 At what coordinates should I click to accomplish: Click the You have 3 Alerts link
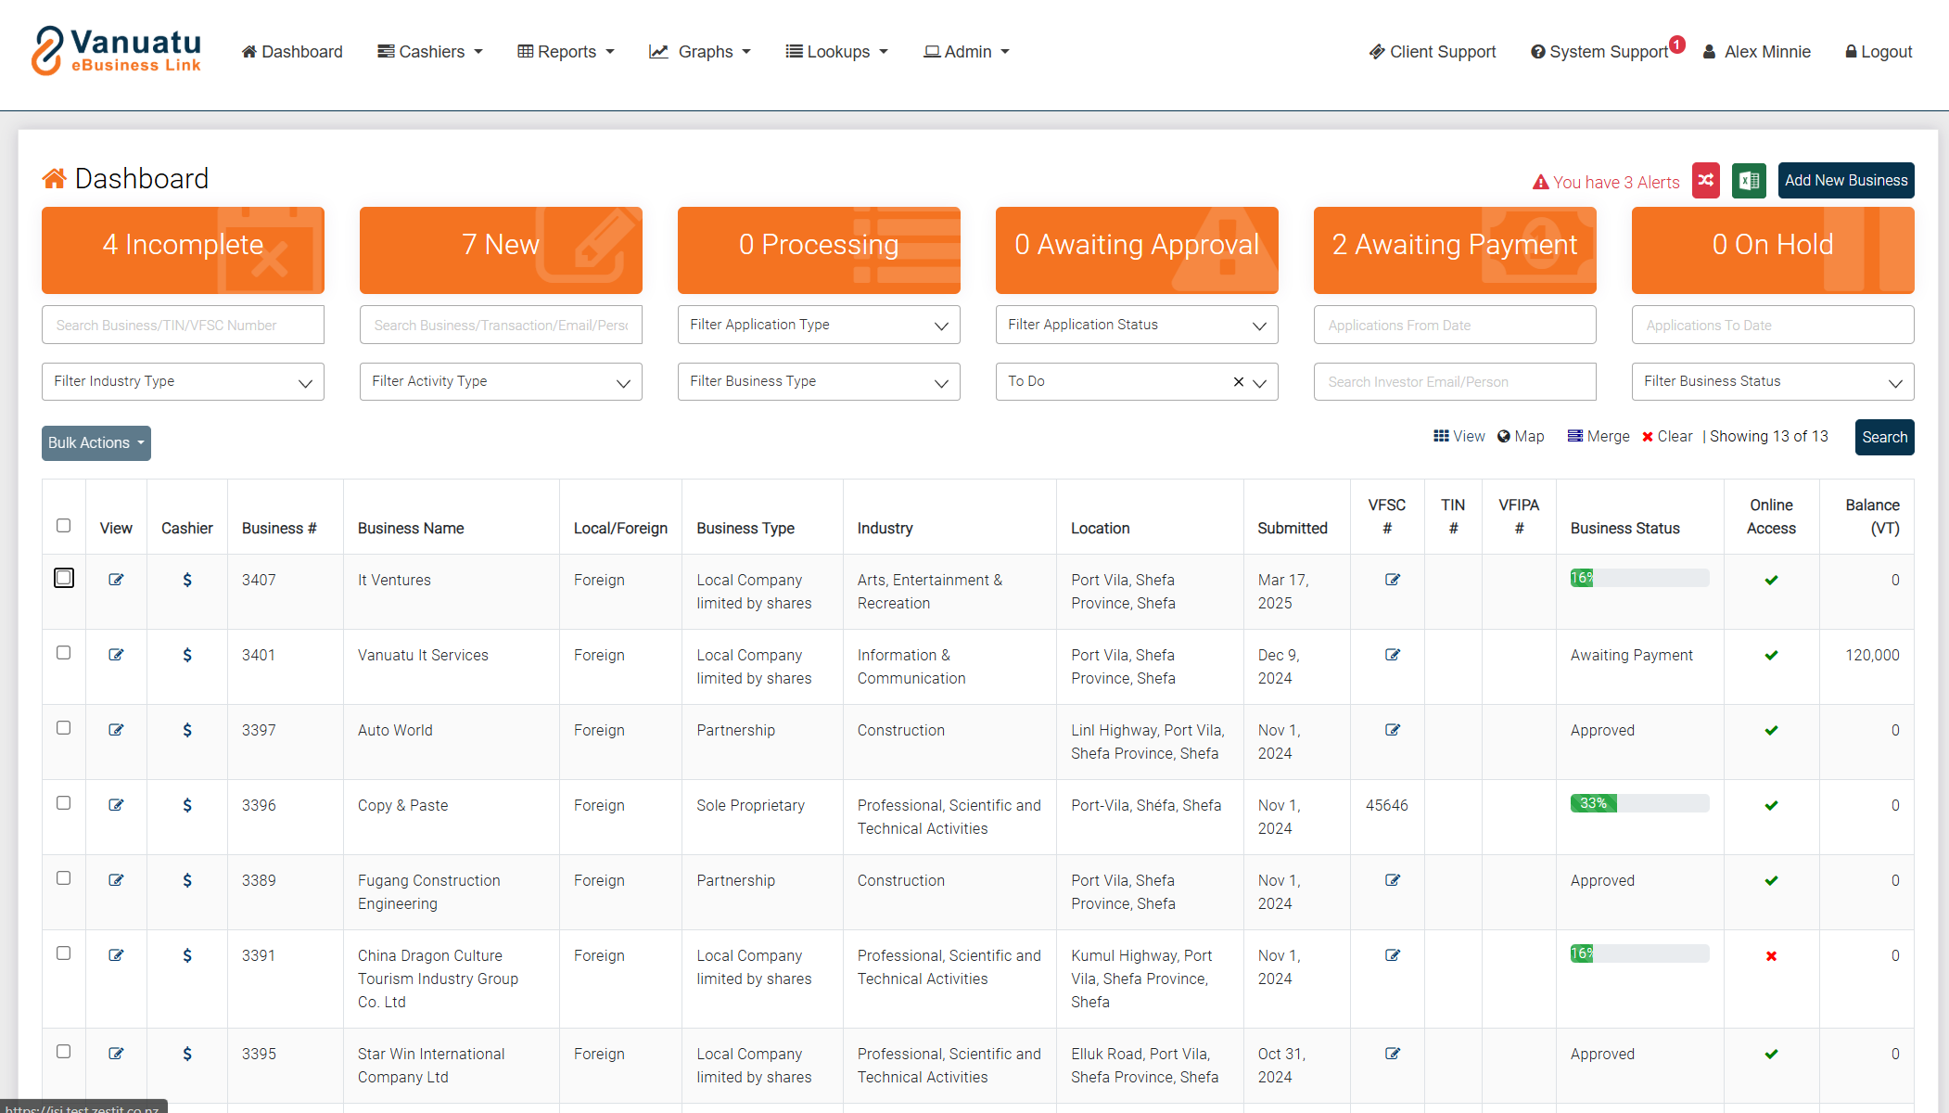coord(1605,183)
